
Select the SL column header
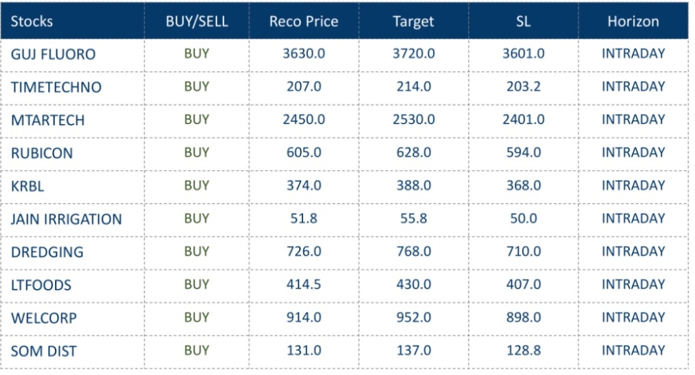[523, 21]
